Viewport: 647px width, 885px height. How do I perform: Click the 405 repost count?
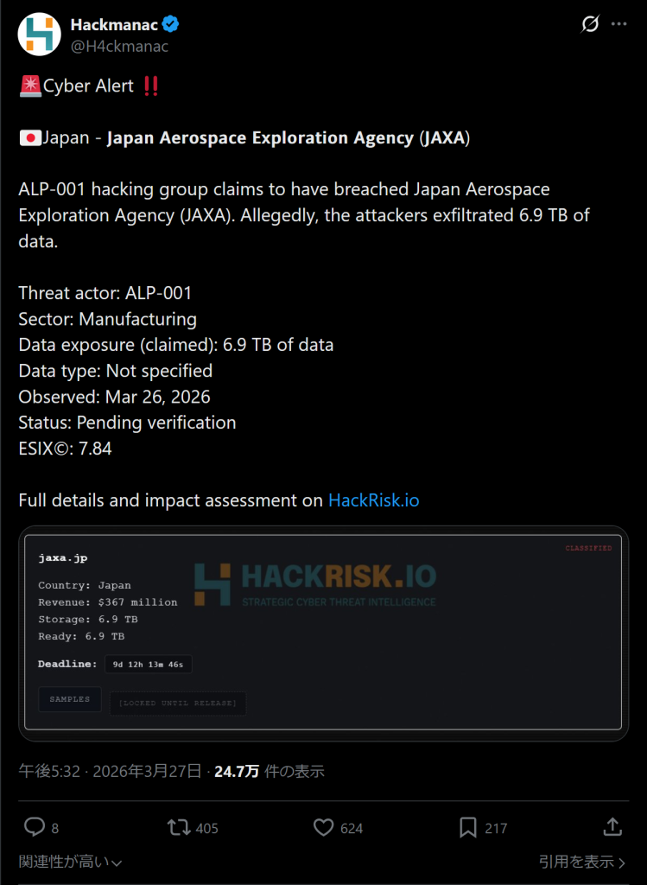206,828
